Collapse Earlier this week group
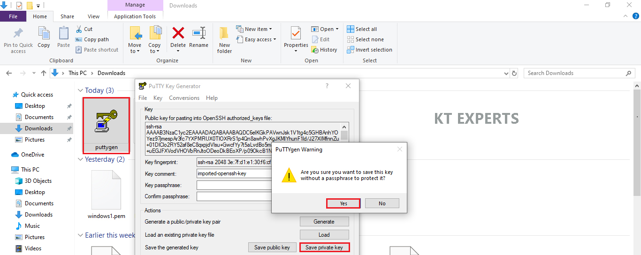This screenshot has height=255, width=641. 80,235
